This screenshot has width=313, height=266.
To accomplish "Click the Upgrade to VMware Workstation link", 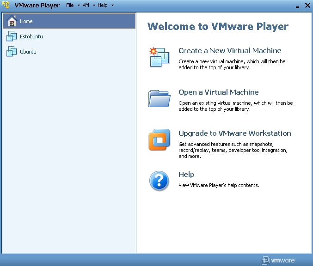I will (235, 133).
